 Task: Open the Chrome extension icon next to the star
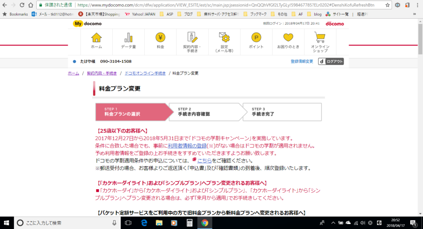click(x=398, y=5)
